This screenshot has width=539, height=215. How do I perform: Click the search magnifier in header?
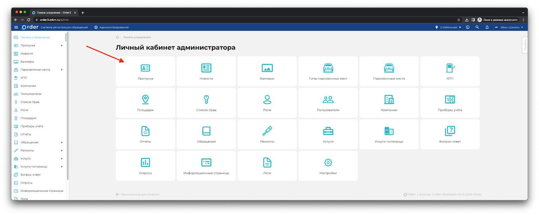tap(477, 27)
